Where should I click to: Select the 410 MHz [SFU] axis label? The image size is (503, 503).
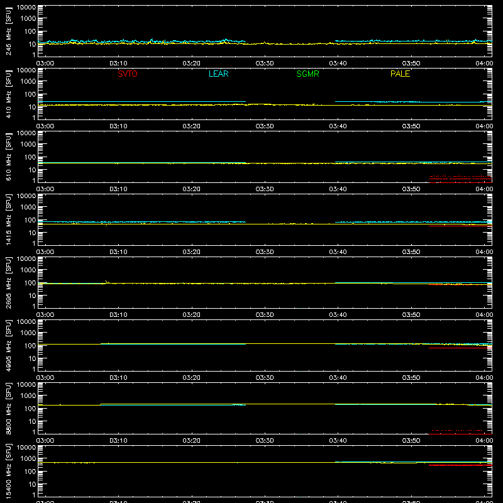8,94
